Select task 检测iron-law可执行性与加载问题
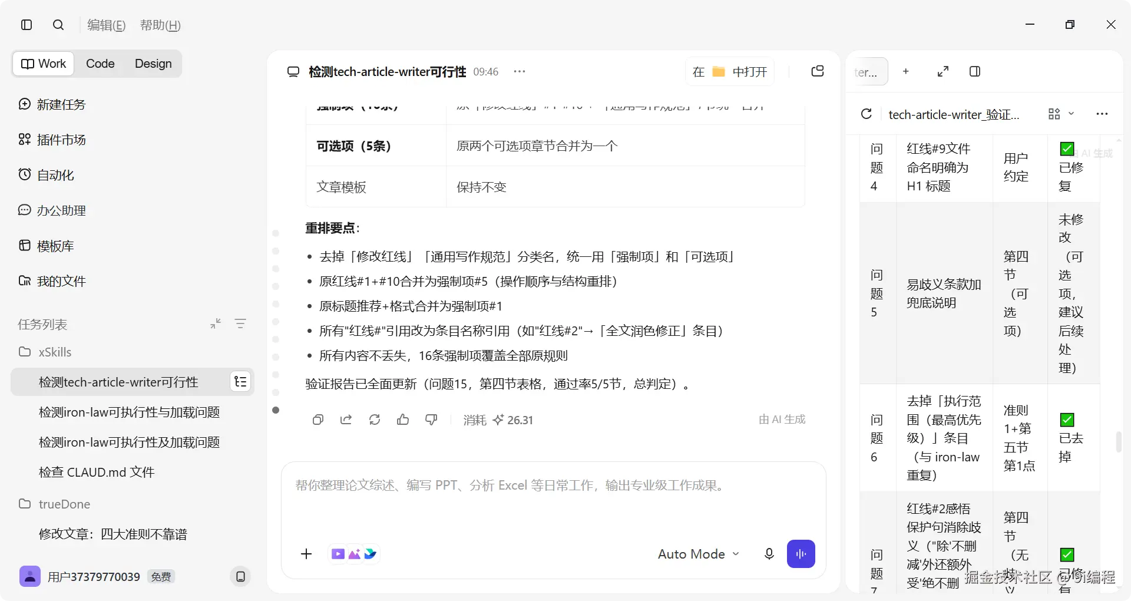The width and height of the screenshot is (1131, 601). tap(129, 412)
